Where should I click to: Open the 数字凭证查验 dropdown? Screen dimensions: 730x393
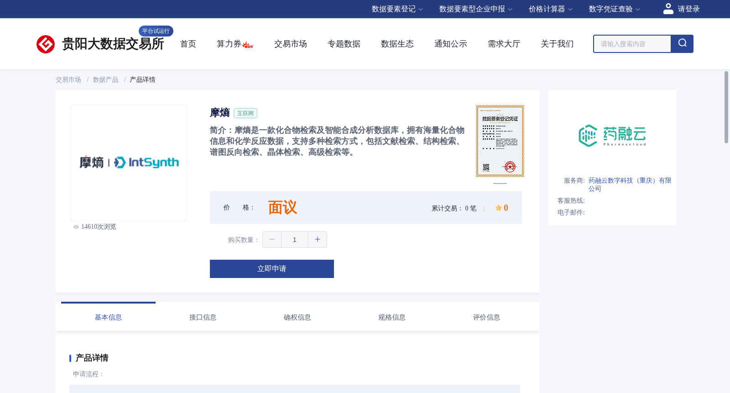pyautogui.click(x=615, y=9)
